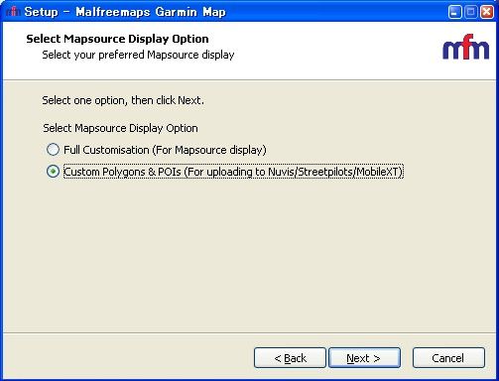The height and width of the screenshot is (381, 499).
Task: Cancel the setup wizard
Action: coord(448,358)
